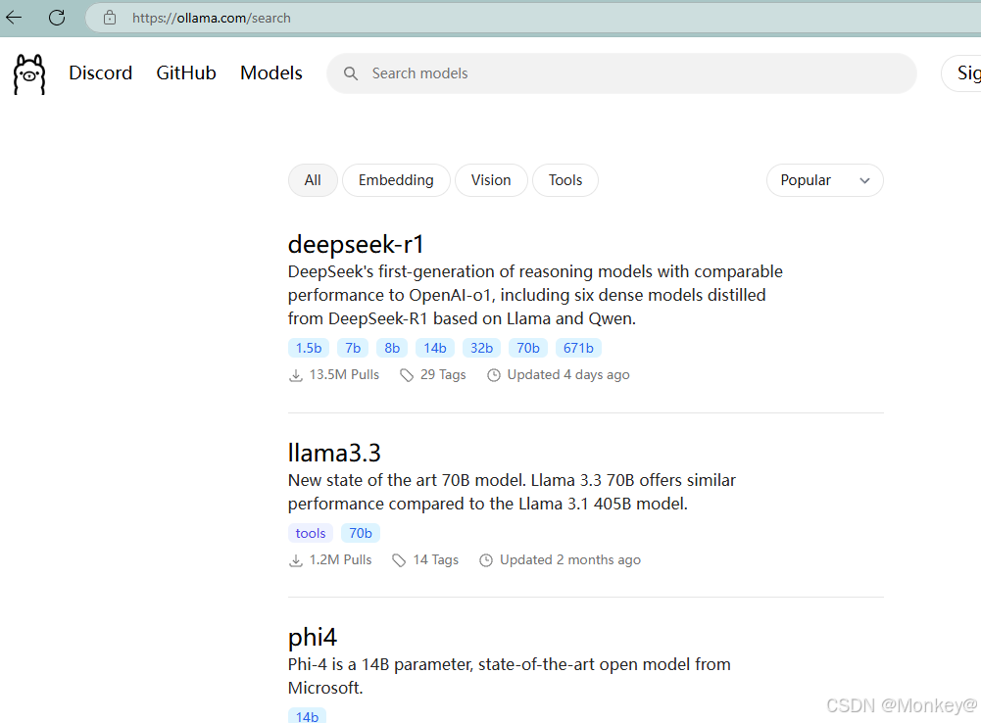Click the lock icon in the address bar
The height and width of the screenshot is (723, 981).
[110, 18]
